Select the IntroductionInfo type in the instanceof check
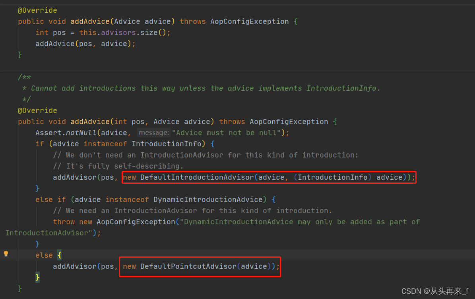The image size is (475, 299). pos(167,144)
